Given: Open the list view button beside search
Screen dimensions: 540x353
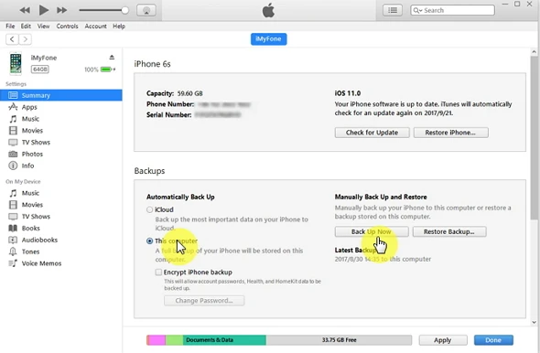Looking at the screenshot, I should coord(393,10).
